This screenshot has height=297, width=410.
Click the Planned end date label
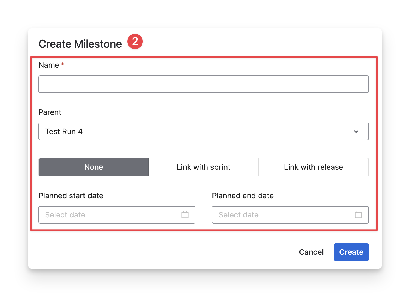[243, 196]
